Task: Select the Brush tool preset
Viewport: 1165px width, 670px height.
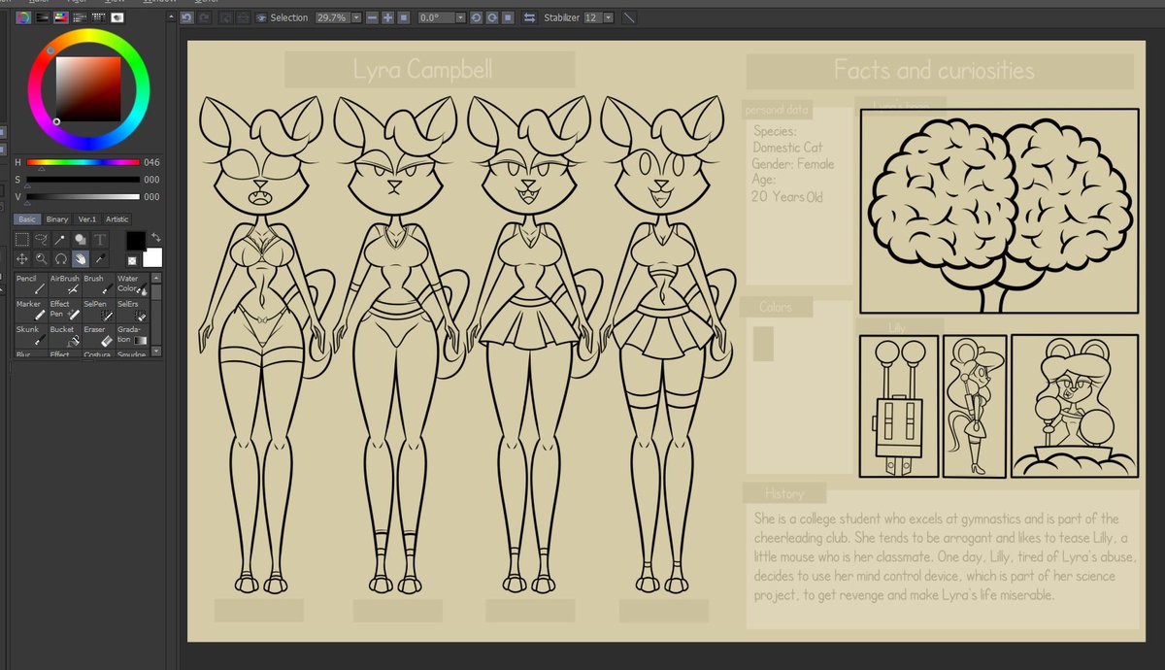Action: click(x=99, y=285)
